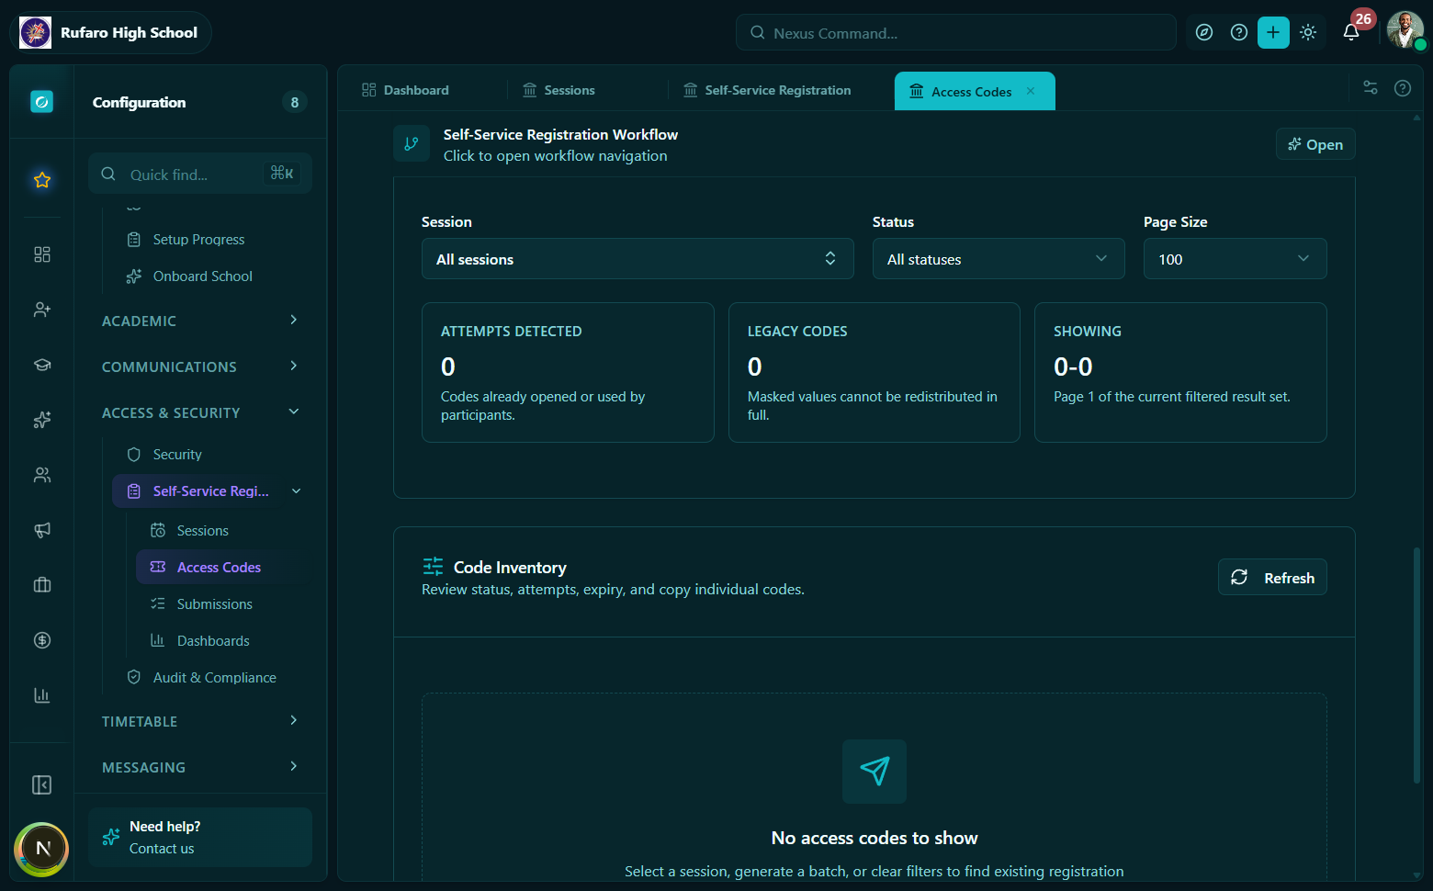This screenshot has height=891, width=1433.
Task: Open the briefcase rail icon
Action: [41, 585]
